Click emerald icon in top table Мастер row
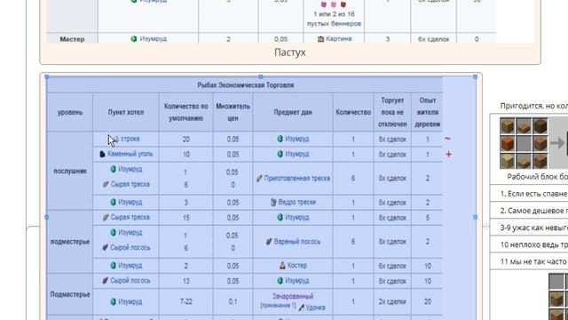 pyautogui.click(x=134, y=38)
